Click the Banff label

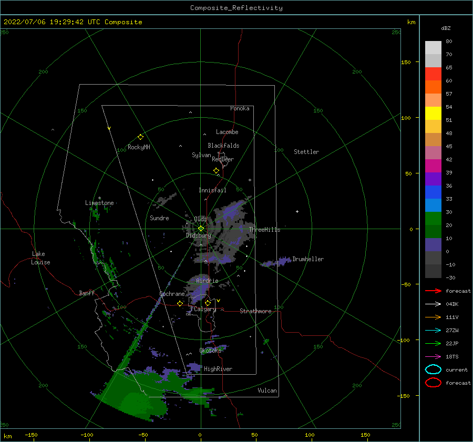click(87, 293)
